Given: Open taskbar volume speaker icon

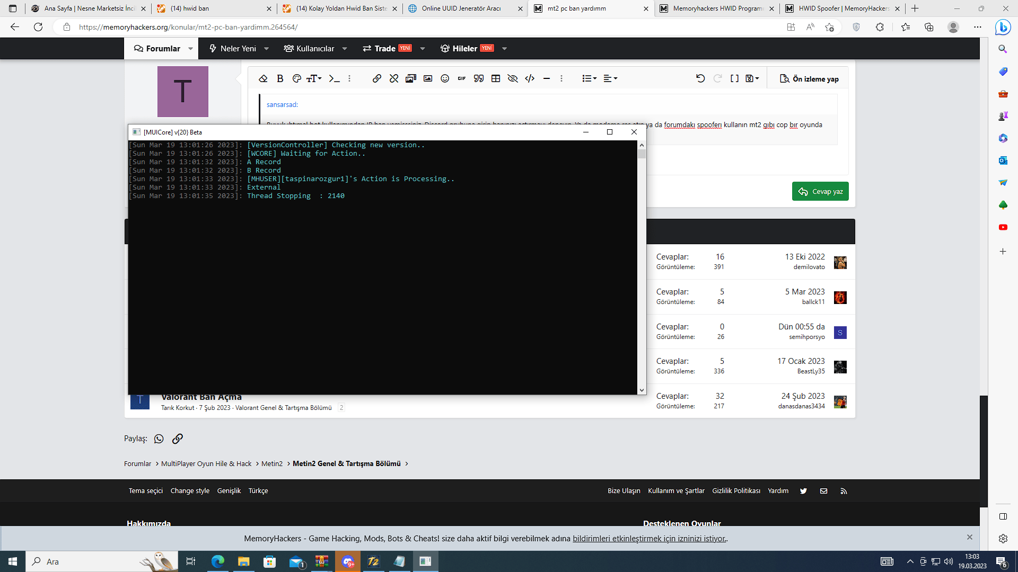Looking at the screenshot, I should point(949,561).
